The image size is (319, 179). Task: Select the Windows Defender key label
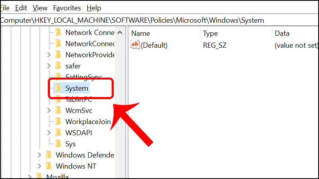coord(85,155)
